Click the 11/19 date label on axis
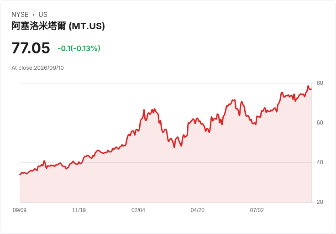The height and width of the screenshot is (234, 336). pyautogui.click(x=79, y=210)
